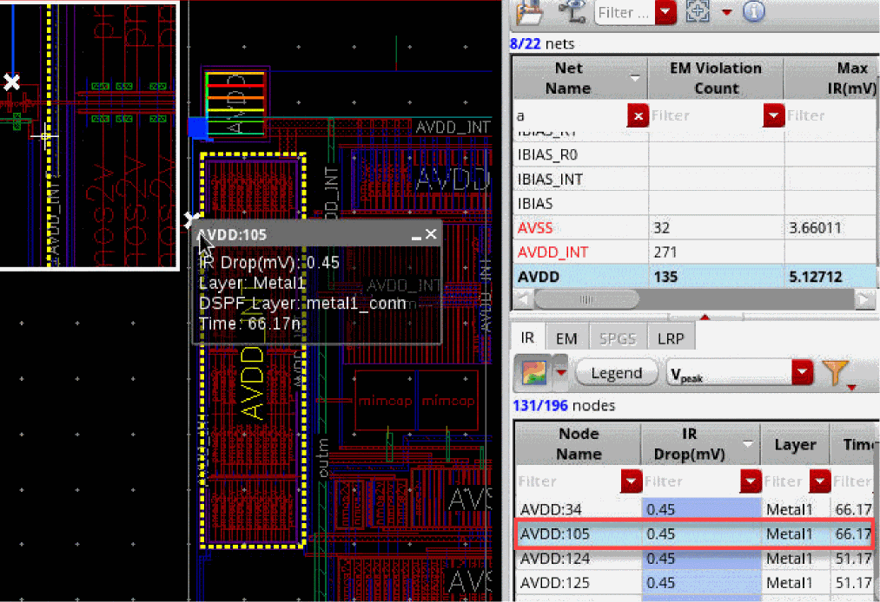Switch to the LRP tab

pos(670,339)
